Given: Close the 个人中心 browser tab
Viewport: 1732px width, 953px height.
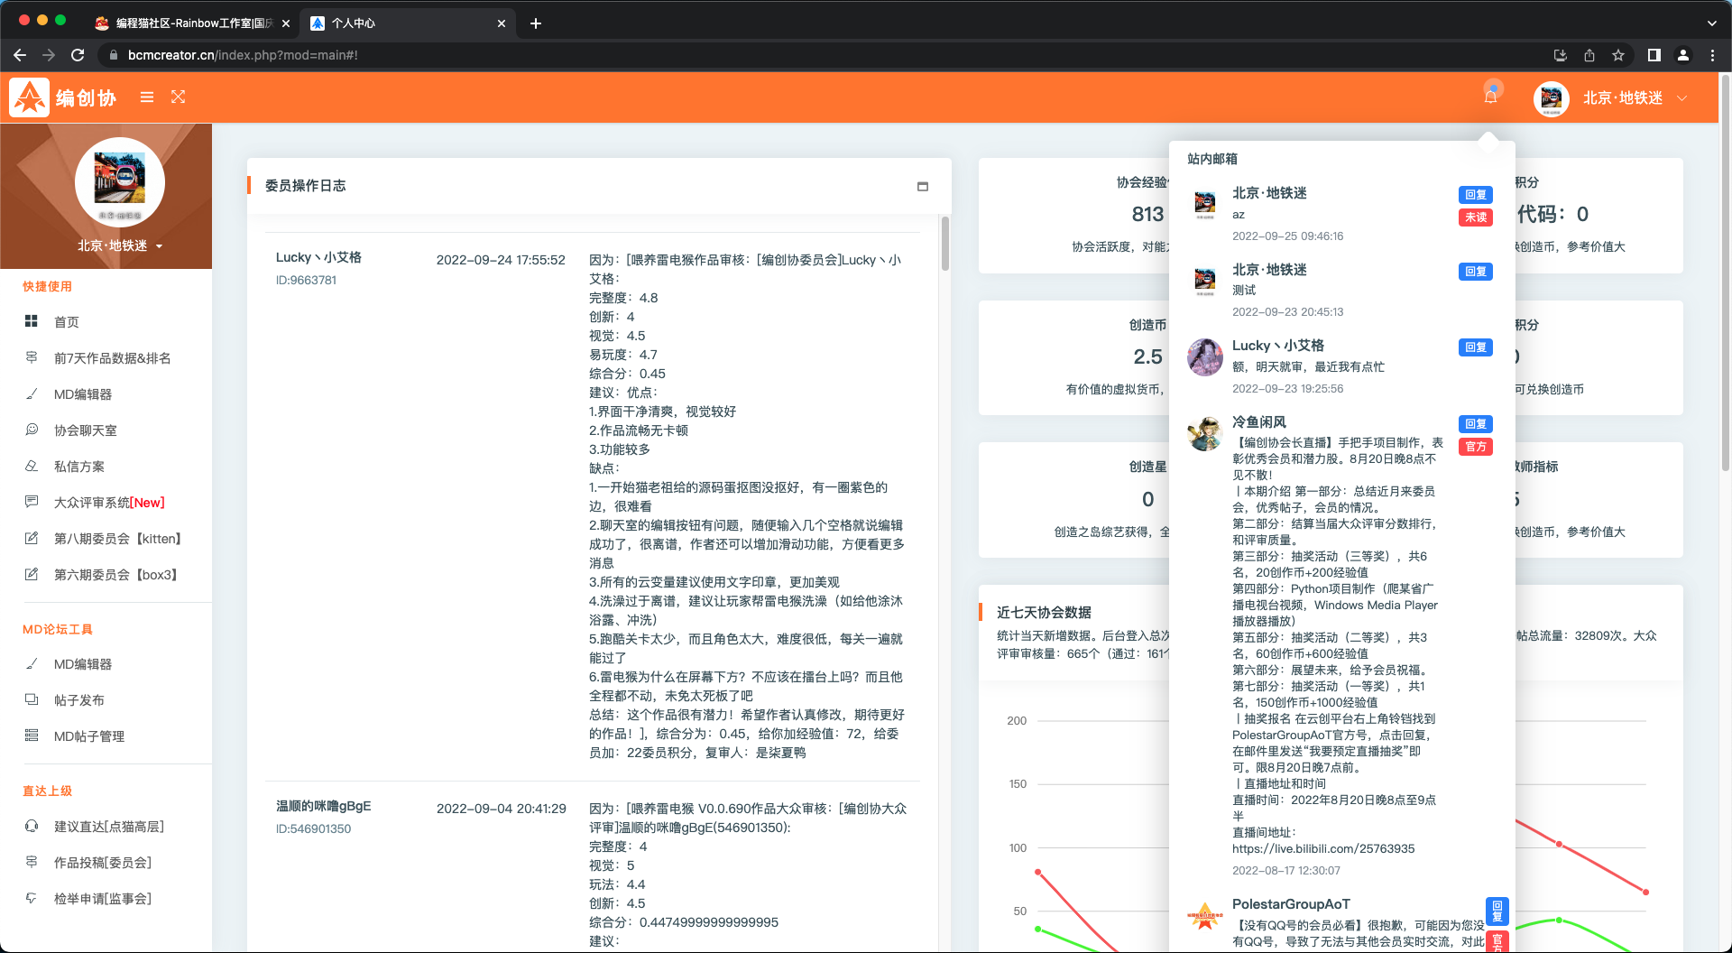Looking at the screenshot, I should click(x=502, y=23).
